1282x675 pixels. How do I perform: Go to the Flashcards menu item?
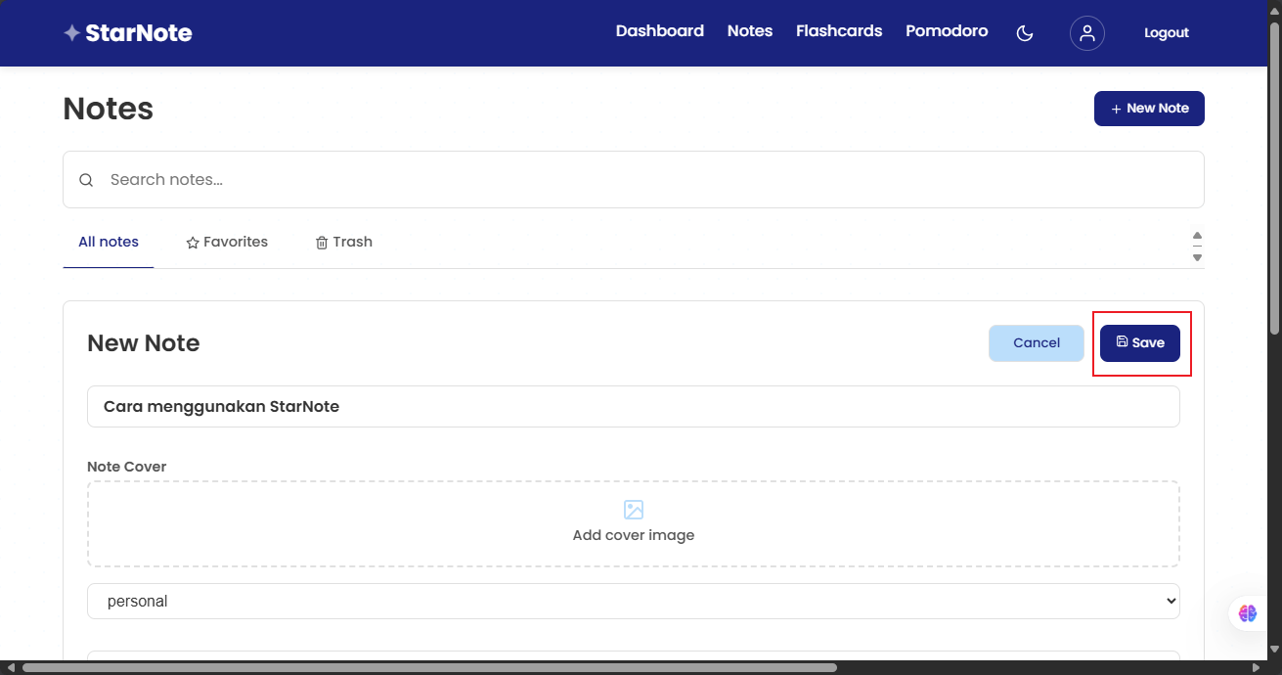click(838, 30)
